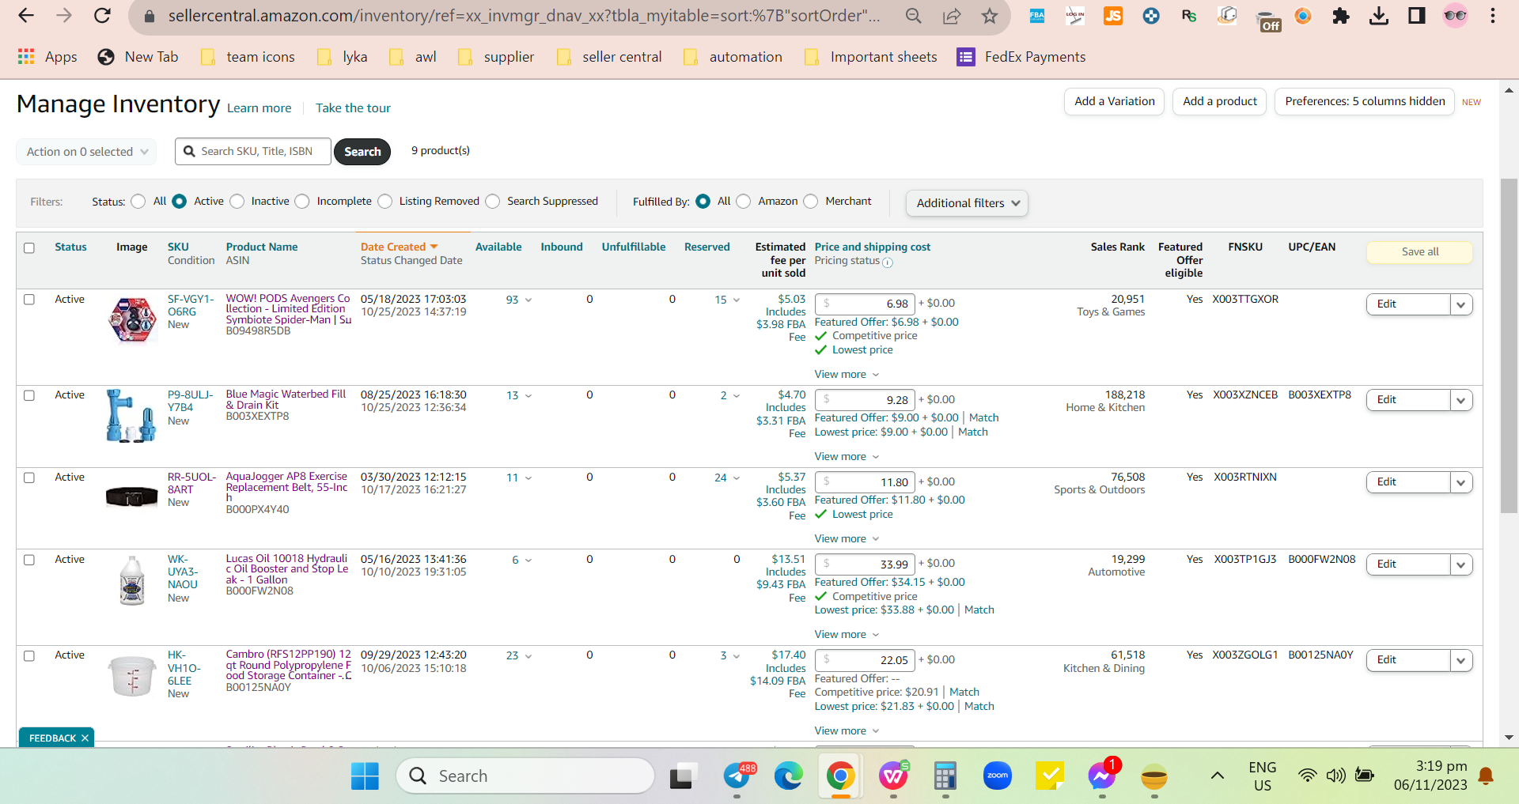Viewport: 1519px width, 804px height.
Task: Open the browser zoom magnifier icon
Action: pyautogui.click(x=914, y=16)
